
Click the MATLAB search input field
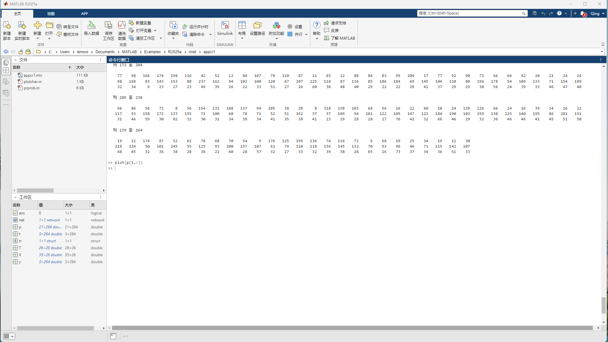pos(469,13)
